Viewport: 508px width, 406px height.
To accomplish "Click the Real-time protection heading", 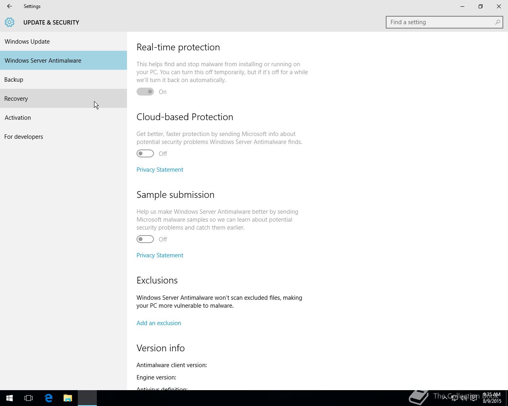I will [178, 47].
